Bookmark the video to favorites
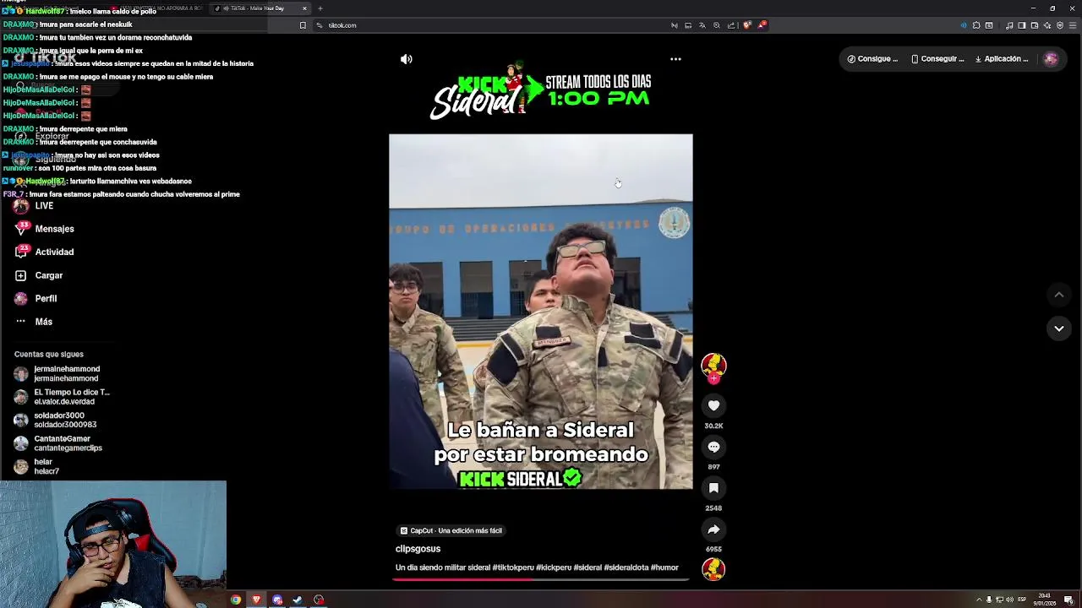The image size is (1082, 608). click(x=713, y=488)
